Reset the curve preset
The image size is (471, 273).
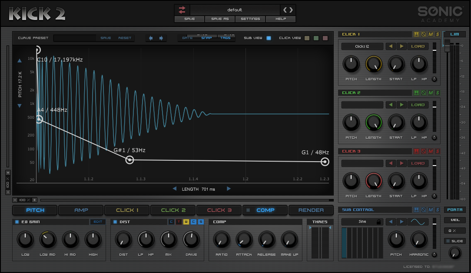pyautogui.click(x=125, y=38)
